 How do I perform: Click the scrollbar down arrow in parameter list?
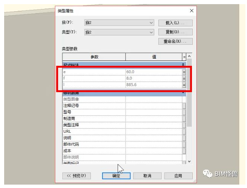(189, 161)
